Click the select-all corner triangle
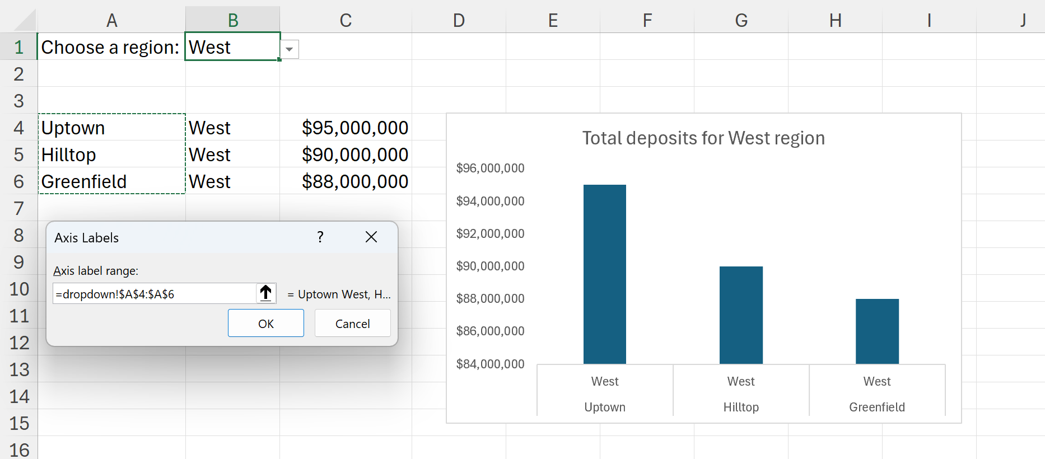The height and width of the screenshot is (459, 1045). (25, 21)
